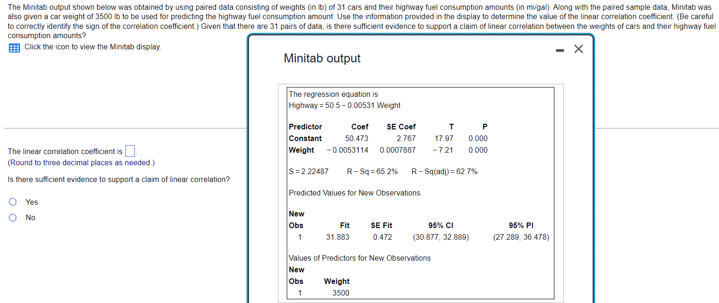This screenshot has width=719, height=303.
Task: Click the Constant row in the table
Action: pos(305,138)
